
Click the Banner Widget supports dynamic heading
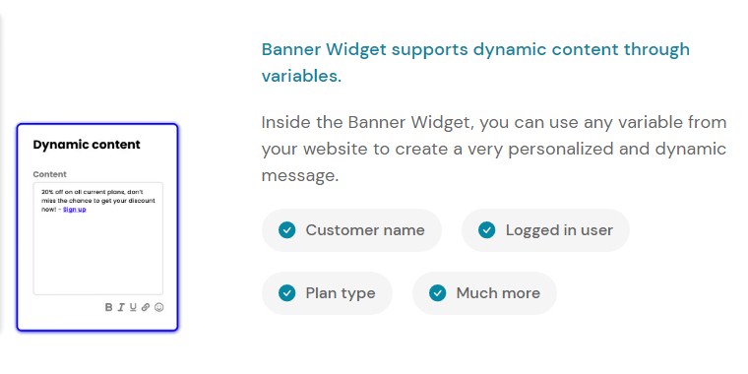click(475, 62)
